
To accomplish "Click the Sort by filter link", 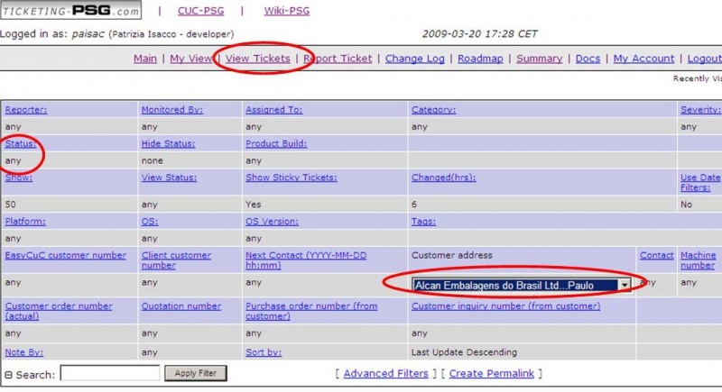I will 264,352.
